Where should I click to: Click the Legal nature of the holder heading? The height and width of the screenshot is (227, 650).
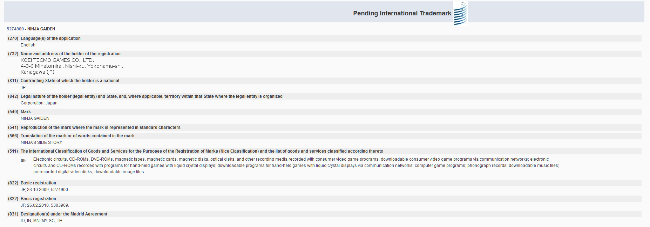pyautogui.click(x=151, y=96)
